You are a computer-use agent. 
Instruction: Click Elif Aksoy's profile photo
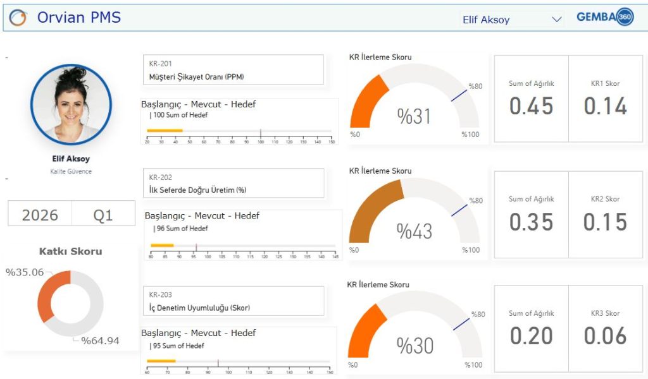pyautogui.click(x=71, y=104)
